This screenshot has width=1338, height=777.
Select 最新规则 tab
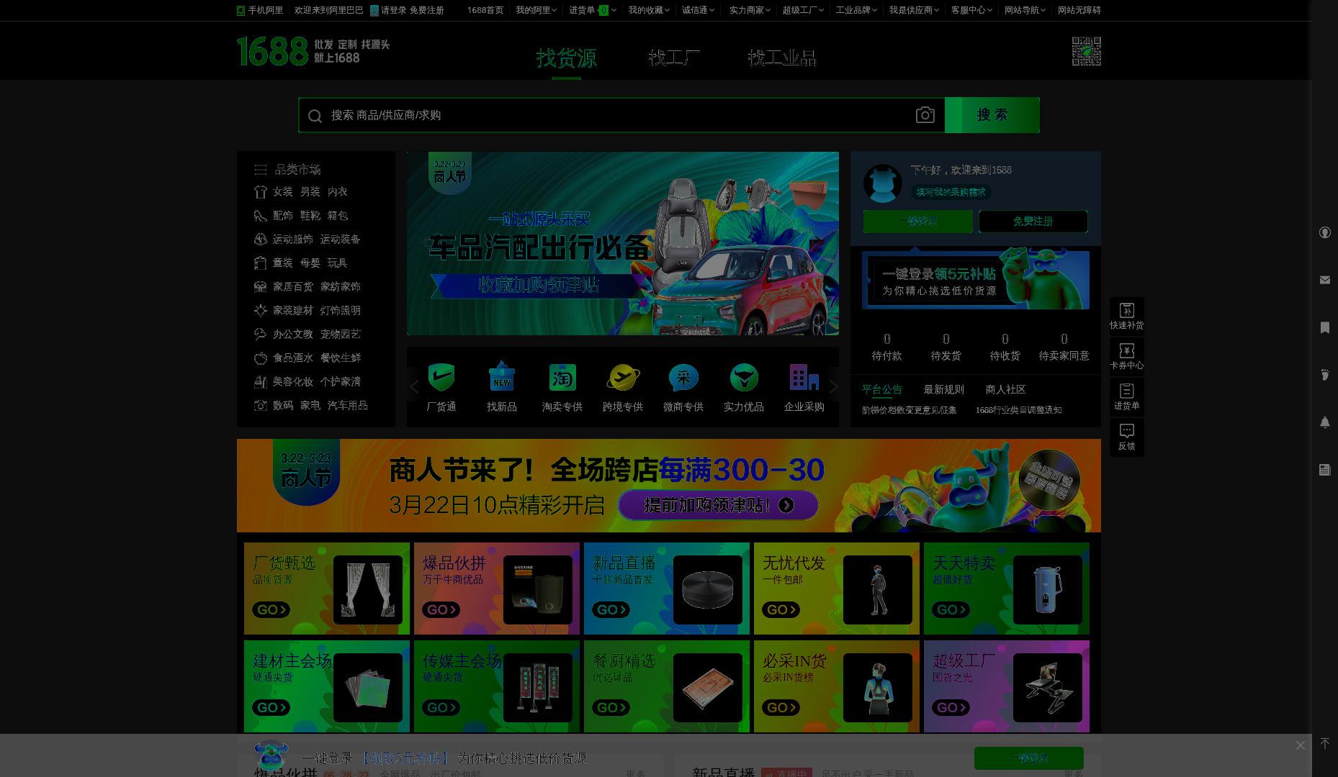(943, 389)
